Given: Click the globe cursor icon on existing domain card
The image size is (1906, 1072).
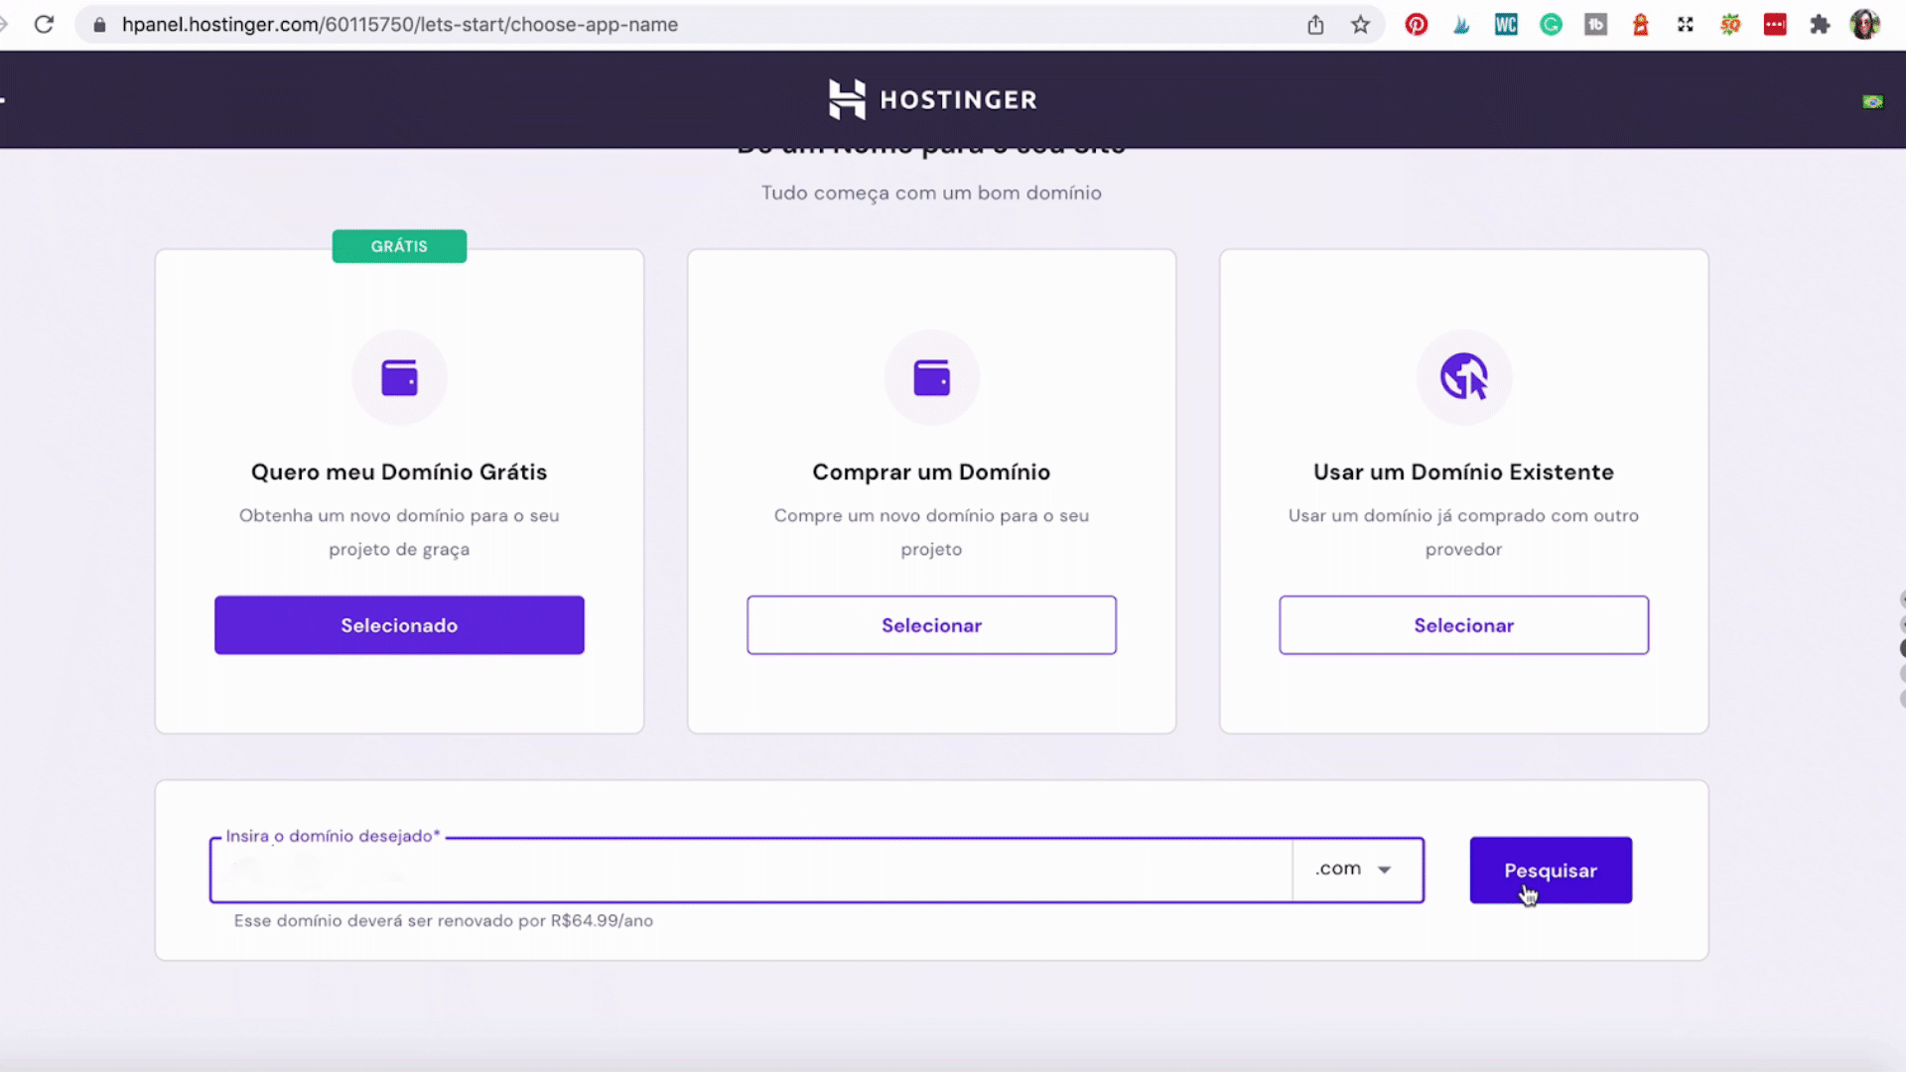Looking at the screenshot, I should [1464, 377].
